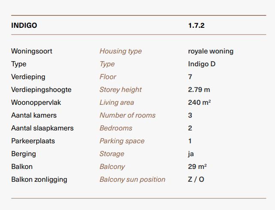Click the Aantal kamers label
This screenshot has width=275, height=210.
click(x=34, y=115)
